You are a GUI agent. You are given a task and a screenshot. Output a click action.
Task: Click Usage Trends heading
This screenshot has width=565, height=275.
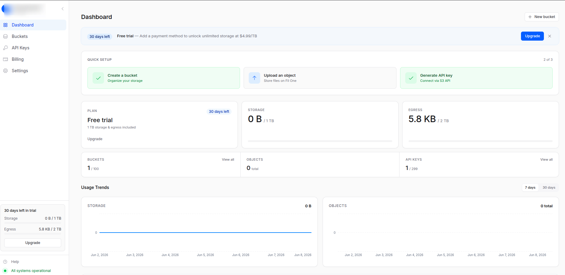[95, 187]
